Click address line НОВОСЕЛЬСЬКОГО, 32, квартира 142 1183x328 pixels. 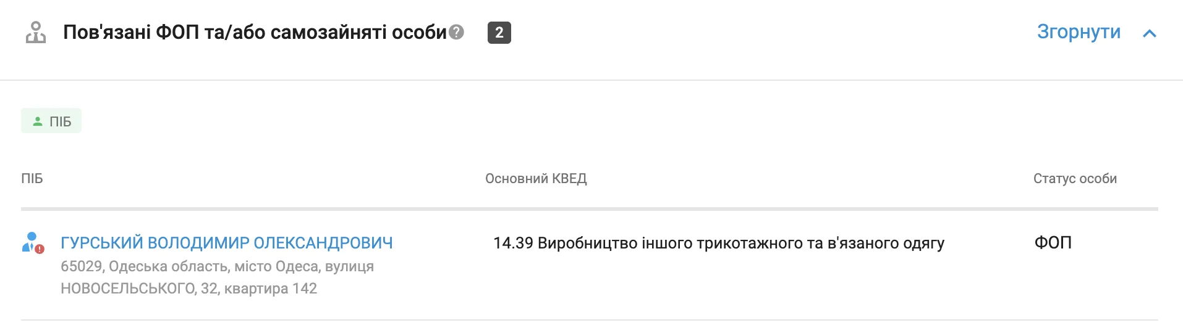click(189, 289)
